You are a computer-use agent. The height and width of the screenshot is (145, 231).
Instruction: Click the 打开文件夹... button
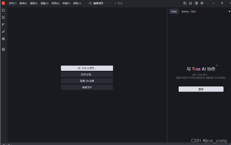point(87,68)
